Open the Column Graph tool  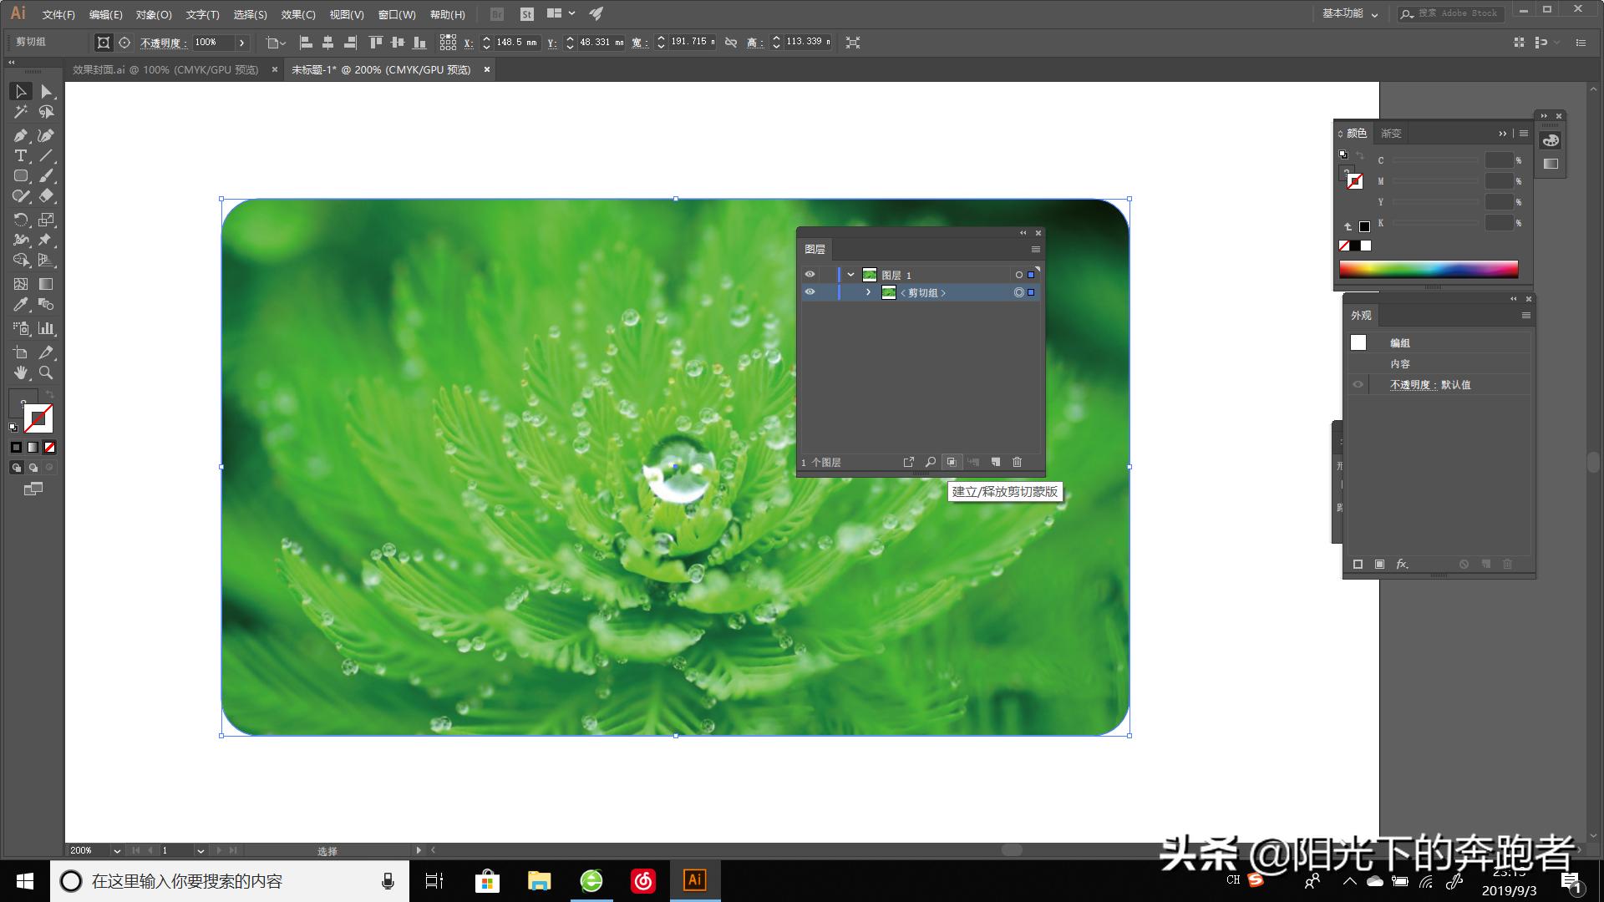click(46, 327)
